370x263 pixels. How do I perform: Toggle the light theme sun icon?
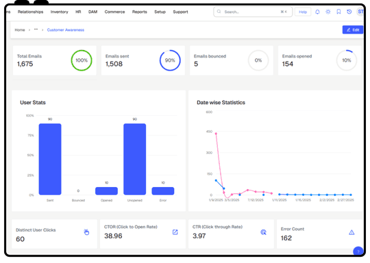328,12
